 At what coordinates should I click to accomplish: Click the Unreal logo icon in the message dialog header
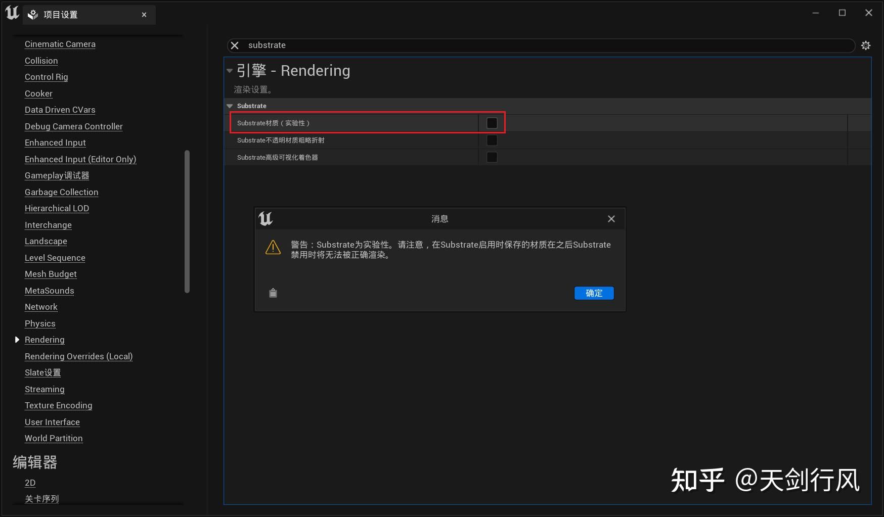point(265,218)
